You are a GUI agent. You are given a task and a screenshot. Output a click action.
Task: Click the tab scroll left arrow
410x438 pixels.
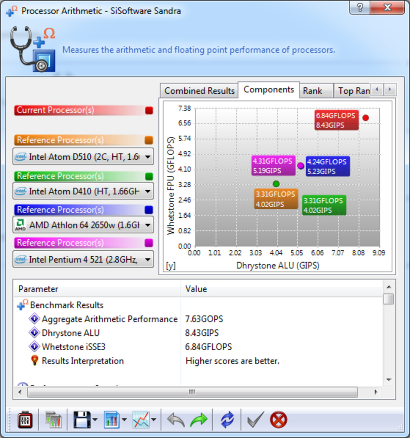click(x=377, y=90)
